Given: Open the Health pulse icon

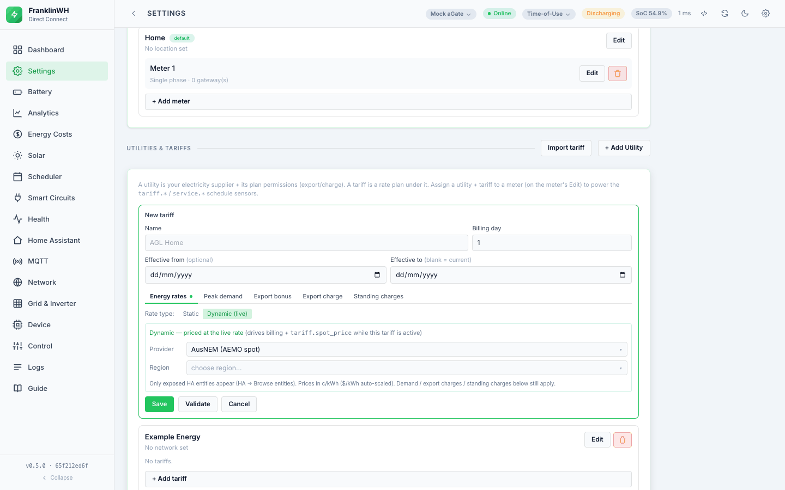Looking at the screenshot, I should [17, 219].
